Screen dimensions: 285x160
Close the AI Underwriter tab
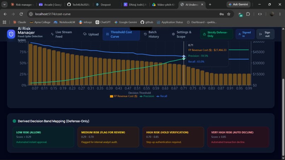[x=202, y=5]
